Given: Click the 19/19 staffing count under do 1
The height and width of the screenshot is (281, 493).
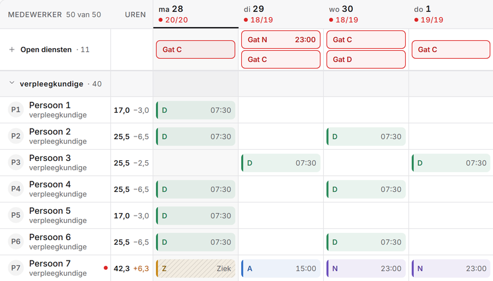Looking at the screenshot, I should [432, 20].
